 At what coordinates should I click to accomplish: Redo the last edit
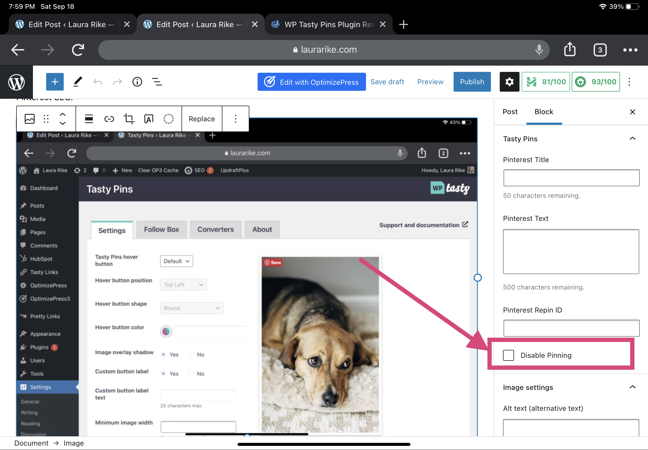(117, 82)
